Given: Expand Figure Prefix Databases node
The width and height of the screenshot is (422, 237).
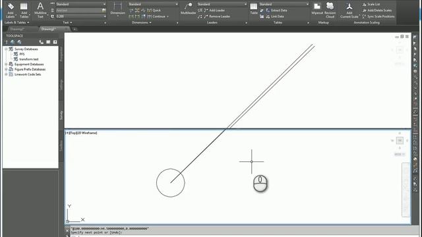Looking at the screenshot, I should 6,69.
